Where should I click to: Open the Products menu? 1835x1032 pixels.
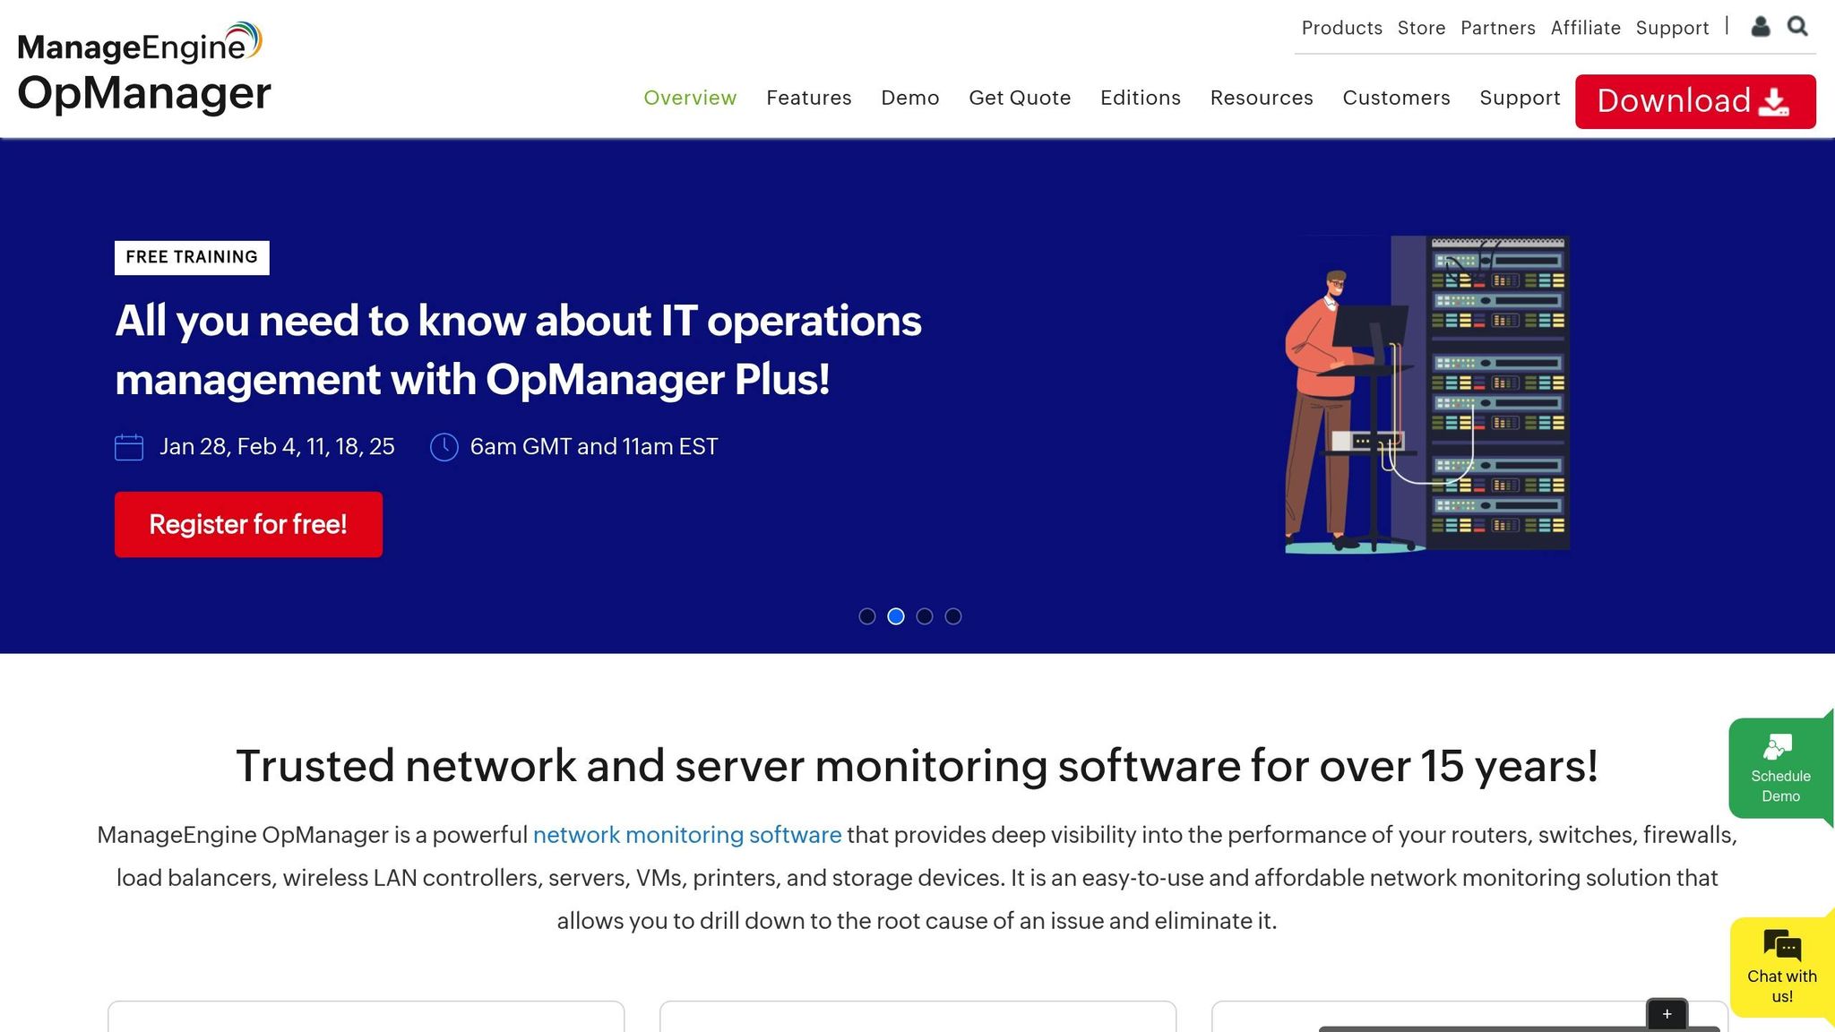(1341, 28)
